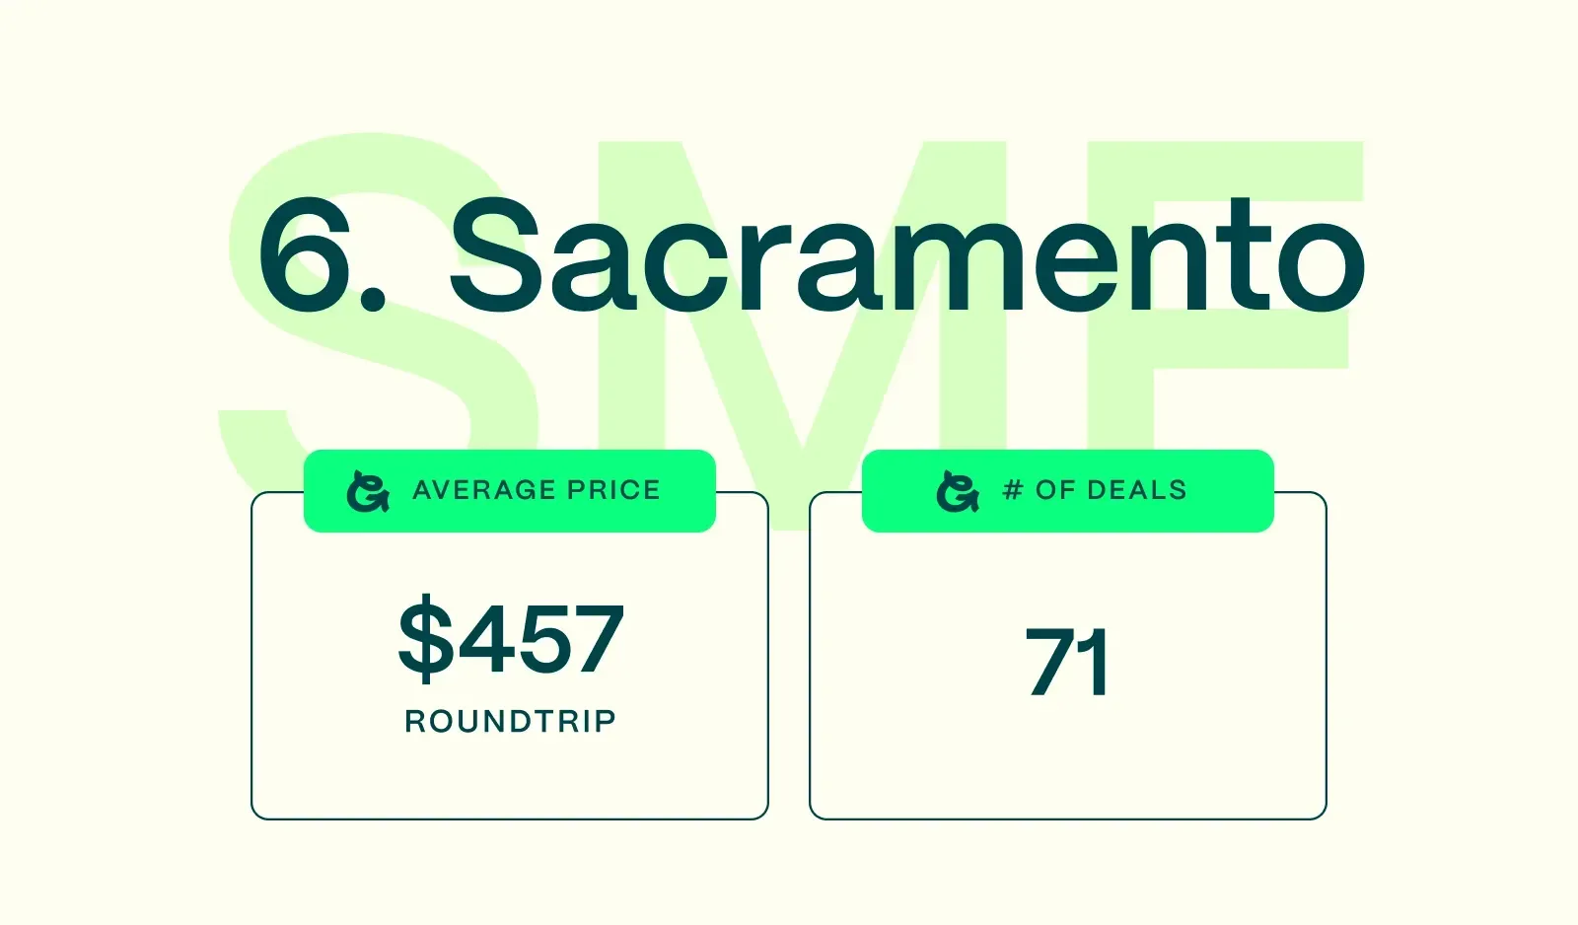The height and width of the screenshot is (925, 1578).
Task: Click the hash symbol in the deals badge
Action: (x=1013, y=490)
